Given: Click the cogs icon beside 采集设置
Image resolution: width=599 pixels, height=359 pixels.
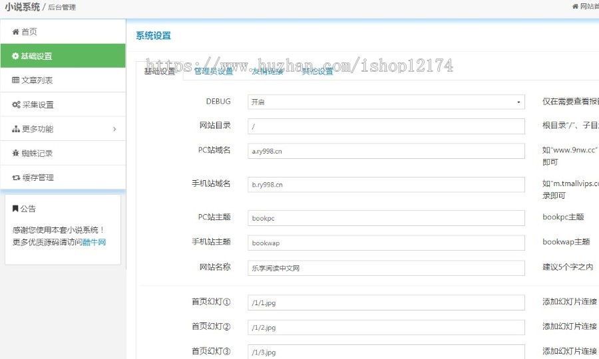Looking at the screenshot, I should tap(16, 104).
